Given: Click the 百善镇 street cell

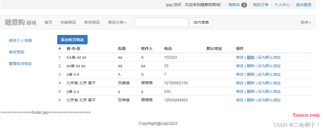Looking at the screenshot, I should [124, 83].
